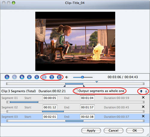Click Duration:00:00:45 text in Segment 02

(116, 107)
